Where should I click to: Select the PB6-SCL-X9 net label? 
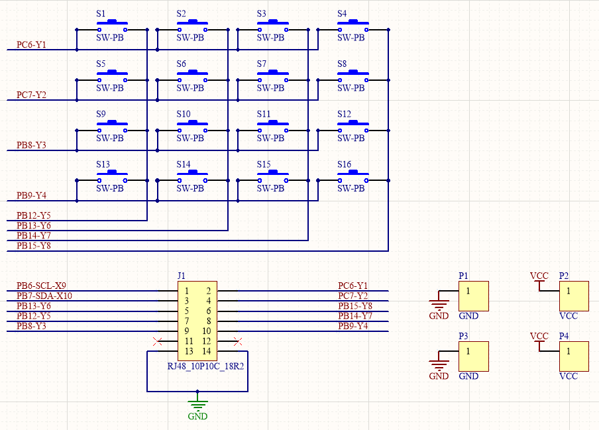point(41,286)
